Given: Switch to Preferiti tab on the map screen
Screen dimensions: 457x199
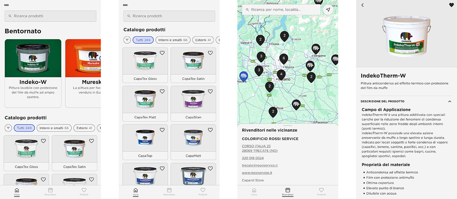Looking at the screenshot, I should pyautogui.click(x=321, y=191).
